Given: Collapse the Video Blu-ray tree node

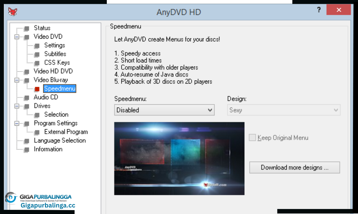Looking at the screenshot, I should (17, 80).
